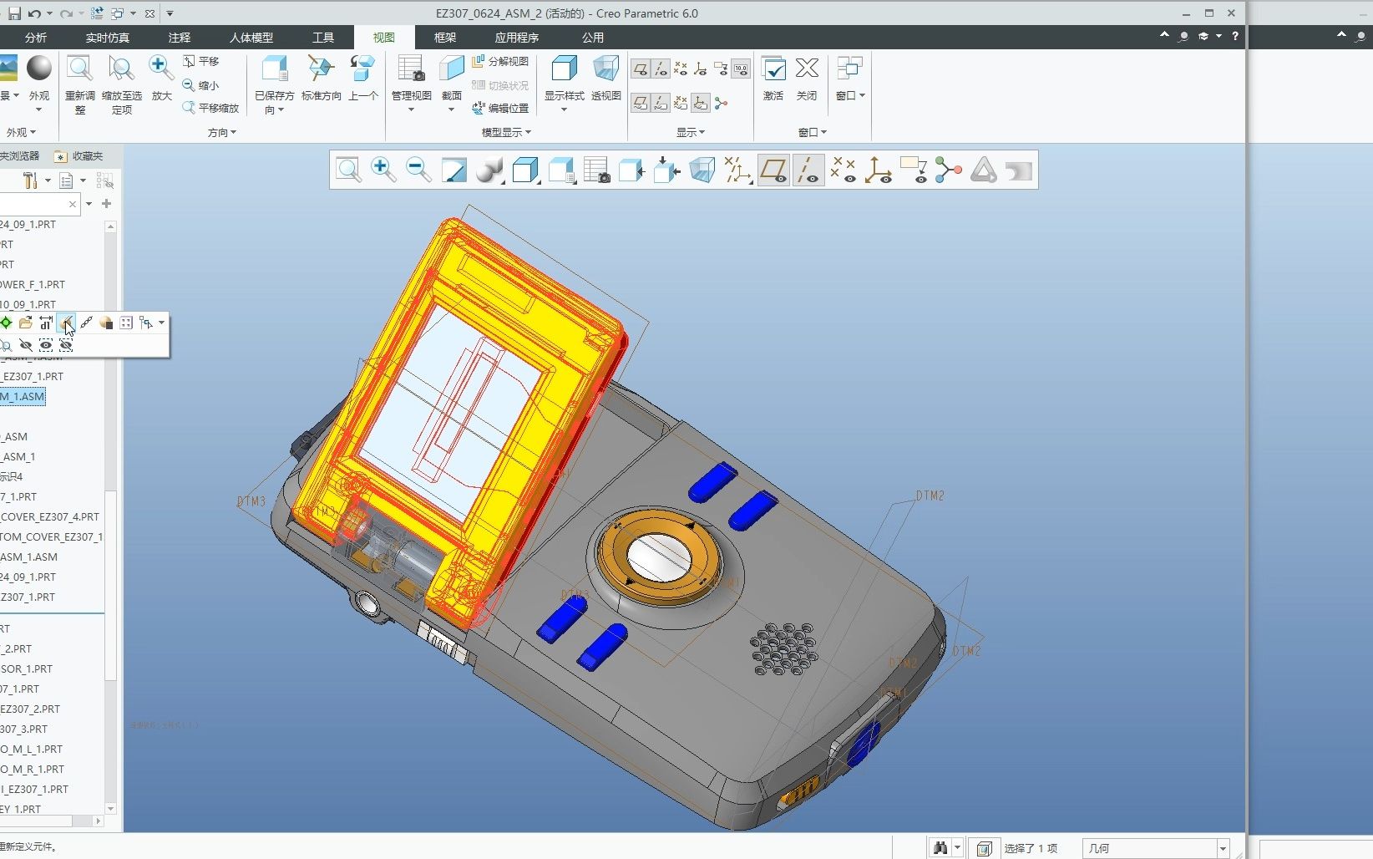Clear the model tree search field

pos(73,204)
